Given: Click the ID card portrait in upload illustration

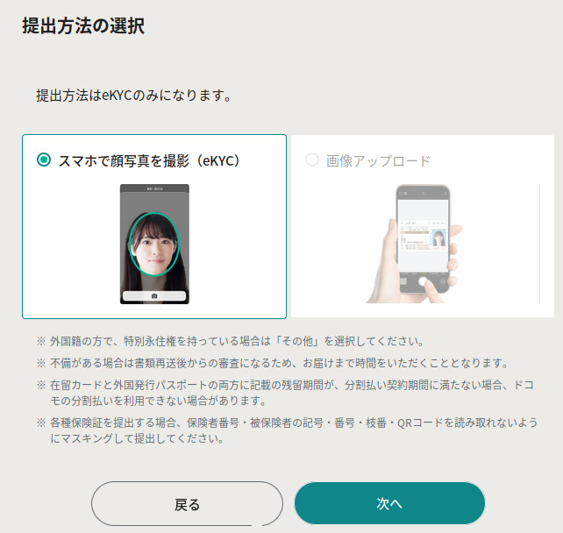Looking at the screenshot, I should [x=438, y=238].
